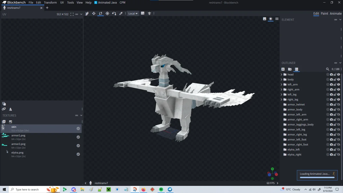The height and width of the screenshot is (193, 343).
Task: Collapse the Element panel chevron
Action: (340, 20)
